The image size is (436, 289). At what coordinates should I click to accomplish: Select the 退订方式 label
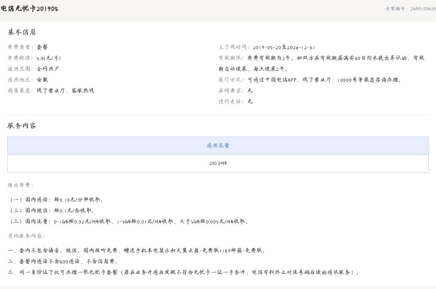[231, 80]
